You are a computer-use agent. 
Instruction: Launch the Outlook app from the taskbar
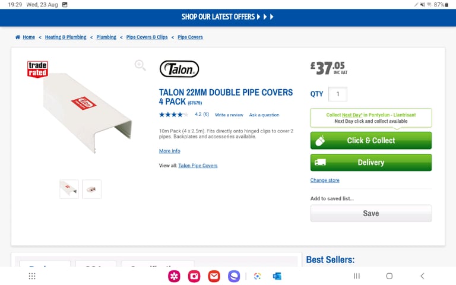pos(277,276)
